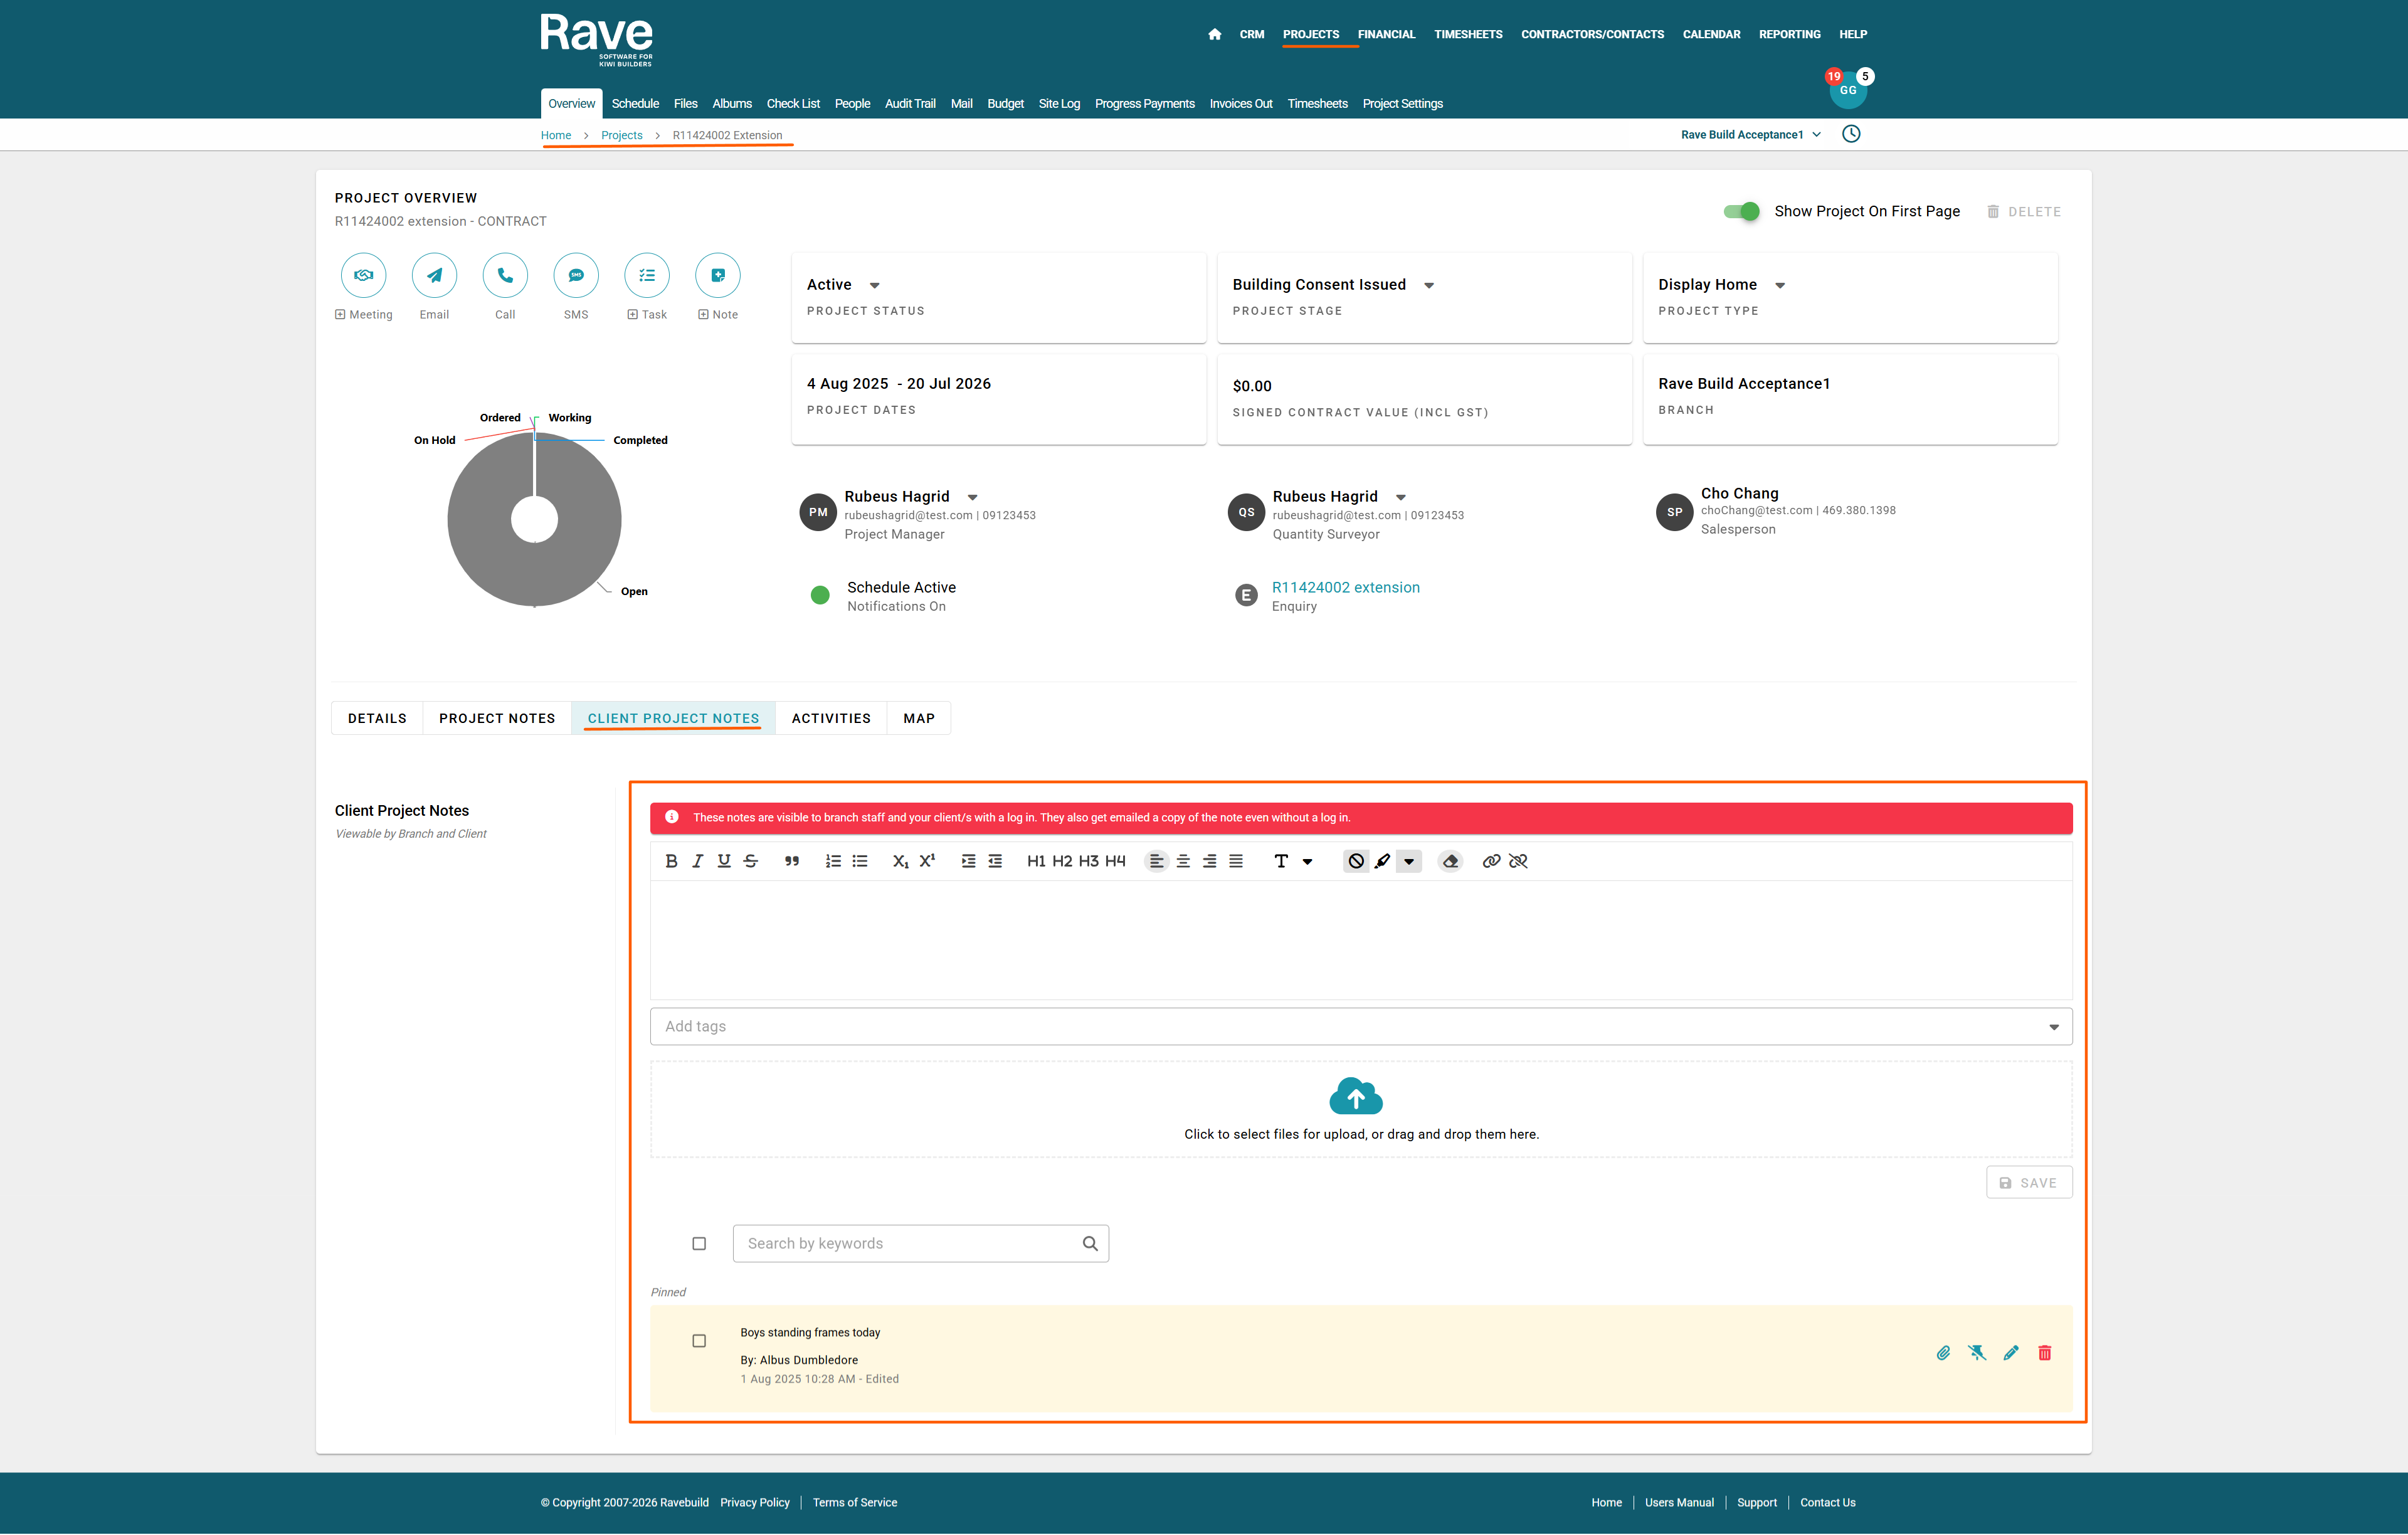2408x1535 pixels.
Task: Expand the Building Consent Issued stage dropdown
Action: [1429, 285]
